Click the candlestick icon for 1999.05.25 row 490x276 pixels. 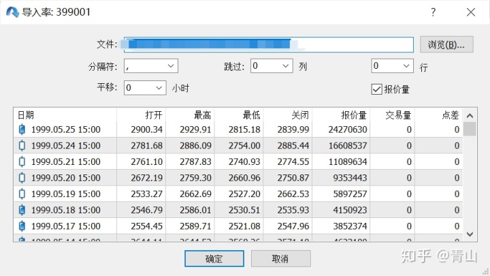click(22, 129)
